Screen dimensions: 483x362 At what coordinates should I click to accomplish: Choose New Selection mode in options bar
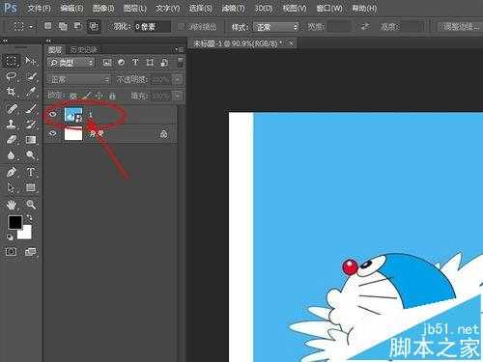click(x=47, y=26)
